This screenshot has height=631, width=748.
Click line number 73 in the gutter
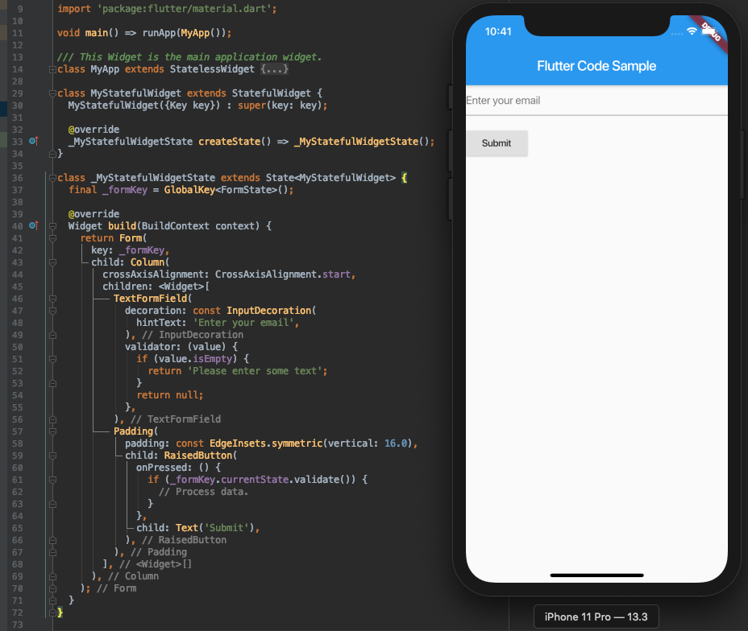(x=18, y=625)
